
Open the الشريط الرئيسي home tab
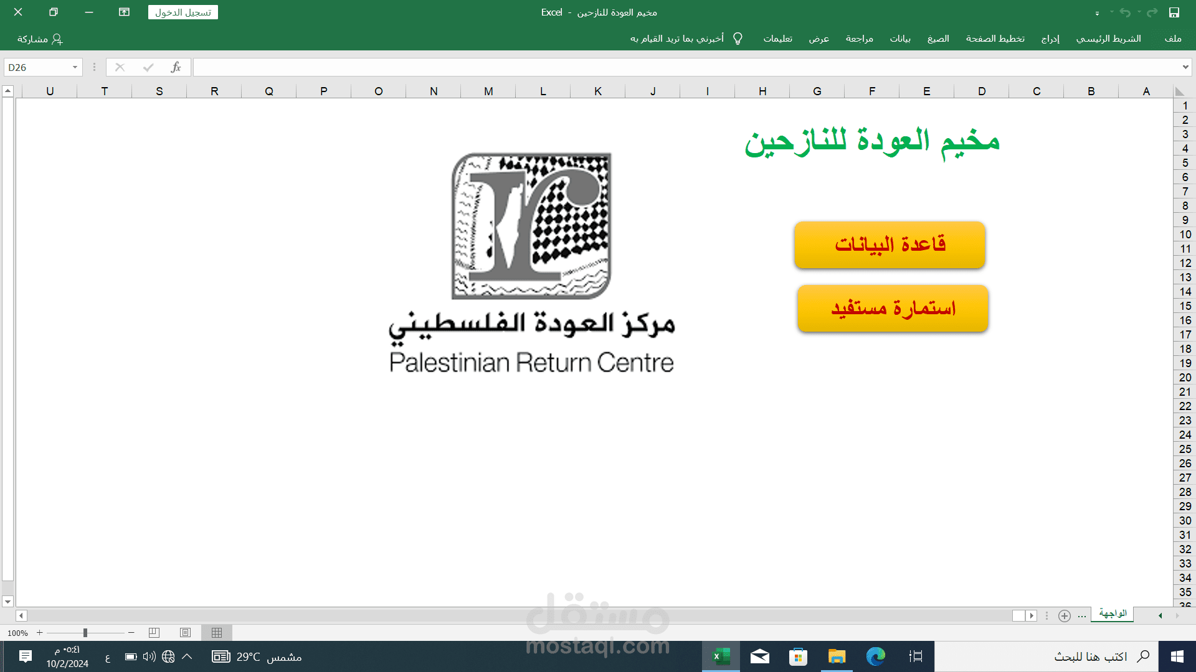pyautogui.click(x=1109, y=39)
